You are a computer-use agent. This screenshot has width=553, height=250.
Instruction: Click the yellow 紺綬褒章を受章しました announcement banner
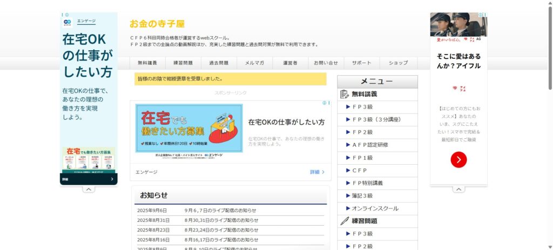(x=230, y=79)
